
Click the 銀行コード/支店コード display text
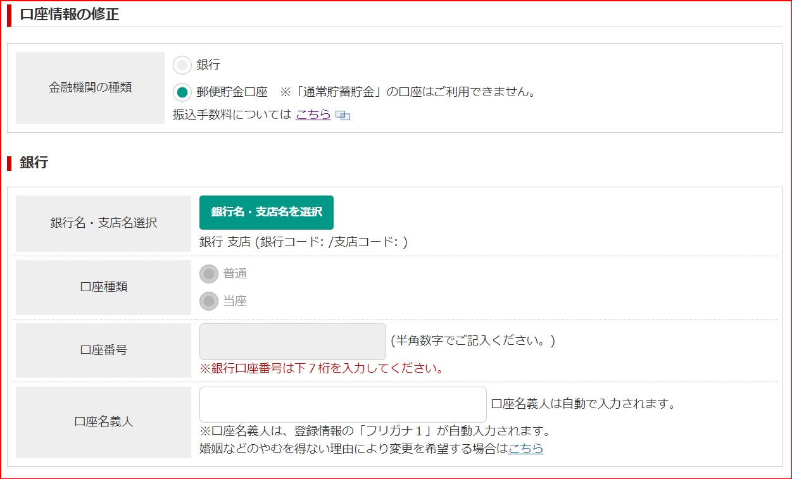coord(303,242)
